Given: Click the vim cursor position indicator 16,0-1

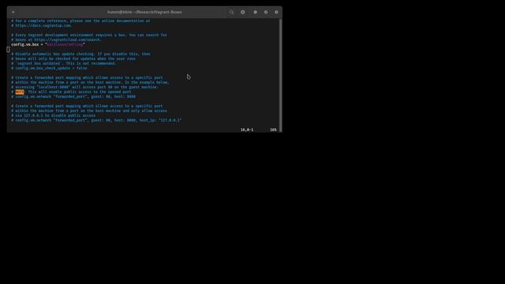Looking at the screenshot, I should click(247, 129).
